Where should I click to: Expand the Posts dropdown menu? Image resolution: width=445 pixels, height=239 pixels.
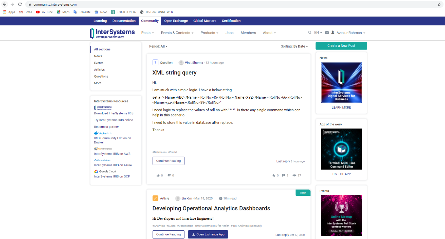pyautogui.click(x=148, y=33)
